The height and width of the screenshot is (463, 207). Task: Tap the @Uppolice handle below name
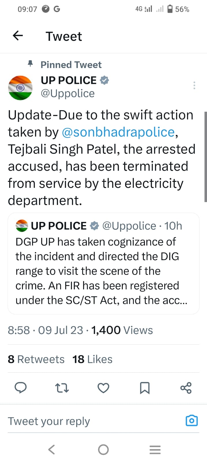click(68, 93)
